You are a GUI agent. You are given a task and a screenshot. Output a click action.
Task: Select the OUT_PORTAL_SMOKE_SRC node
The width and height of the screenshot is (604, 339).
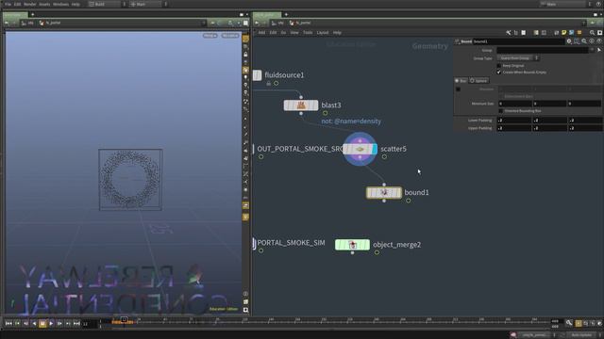click(x=299, y=149)
